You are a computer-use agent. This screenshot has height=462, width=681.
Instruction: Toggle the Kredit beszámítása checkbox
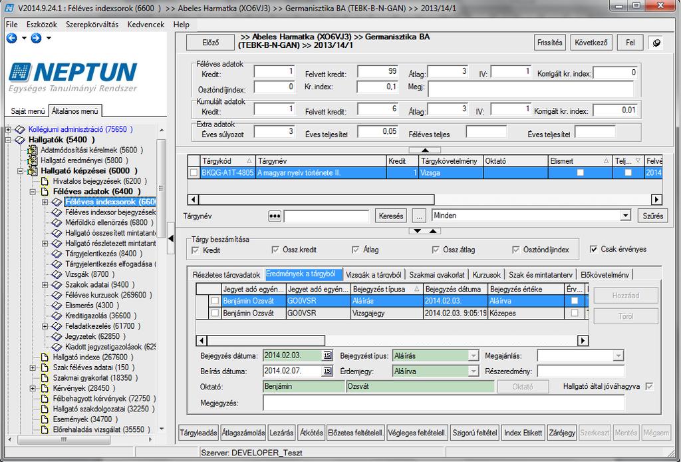tap(196, 250)
